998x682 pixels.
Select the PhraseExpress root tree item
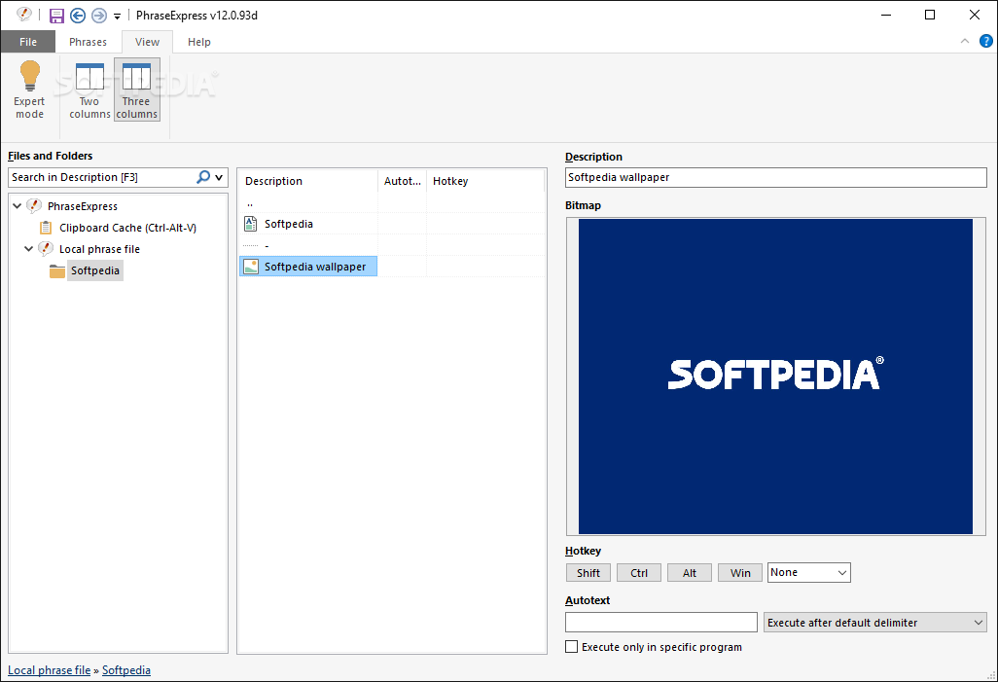pos(83,206)
